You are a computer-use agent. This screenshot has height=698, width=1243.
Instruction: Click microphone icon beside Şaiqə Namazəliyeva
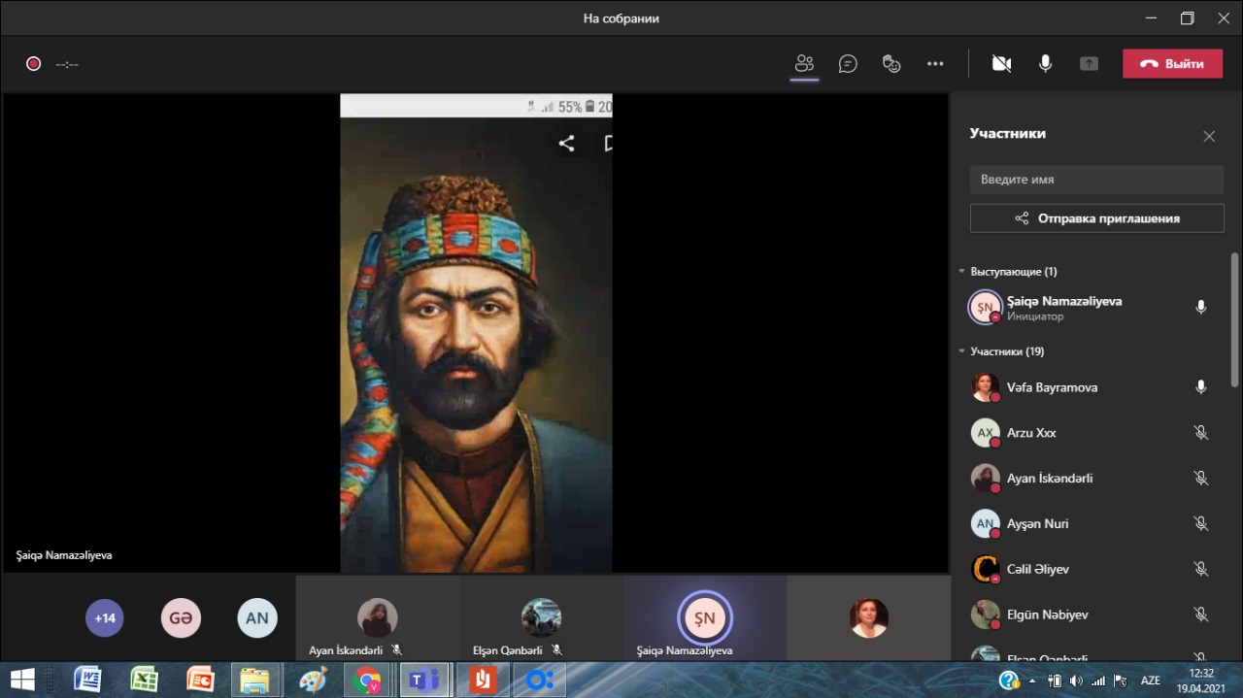coord(1201,308)
